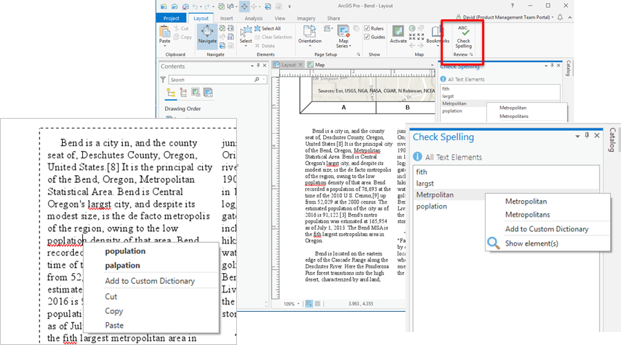Image resolution: width=621 pixels, height=345 pixels.
Task: Click the Check Spelling ribbon button
Action: (x=463, y=37)
